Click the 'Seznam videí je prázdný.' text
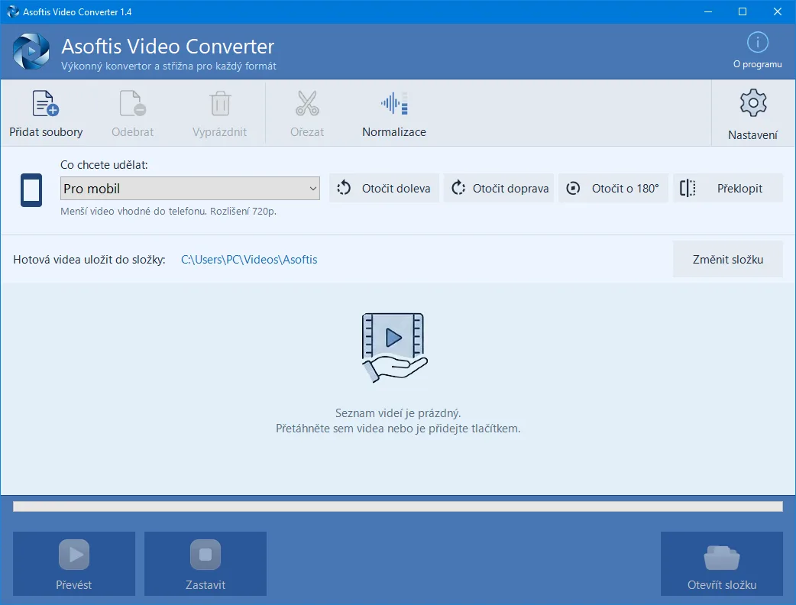Viewport: 796px width, 605px height. (398, 413)
